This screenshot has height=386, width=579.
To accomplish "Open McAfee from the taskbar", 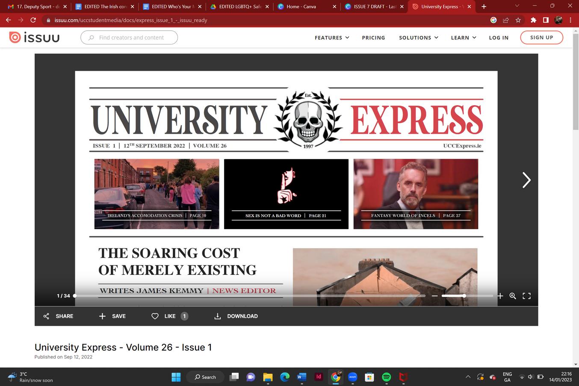I will pos(403,377).
